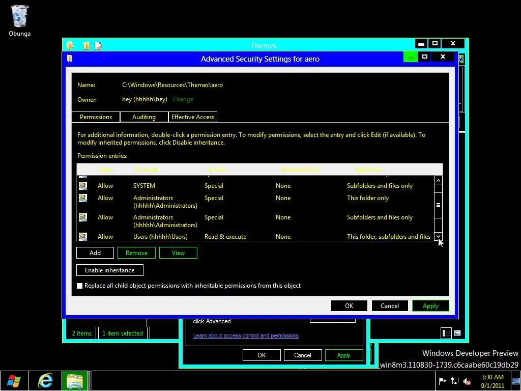This screenshot has height=391, width=521.
Task: Open the network tray icon
Action: 455,381
